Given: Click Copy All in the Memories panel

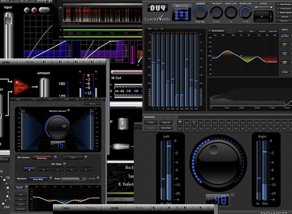Looking at the screenshot, I should coord(166,122).
